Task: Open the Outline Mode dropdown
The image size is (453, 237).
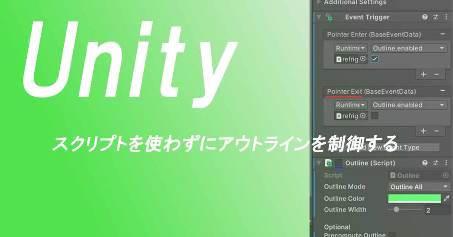Action: click(419, 187)
